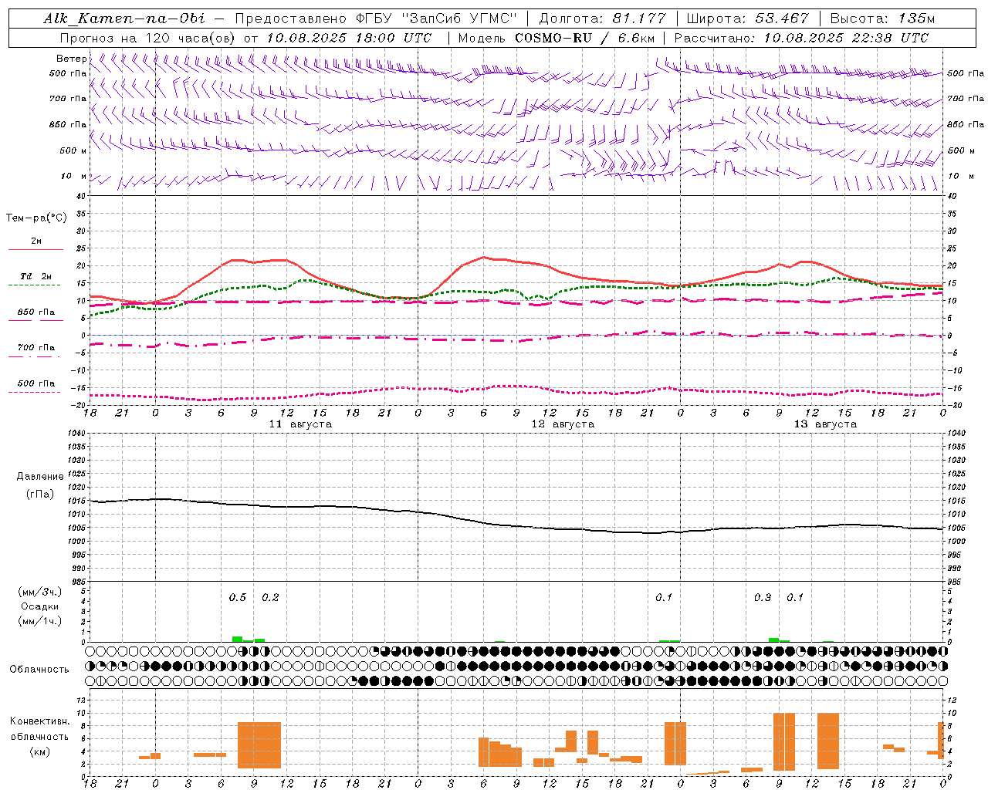Click the precipitation value 0.3
The width and height of the screenshot is (988, 790).
(763, 597)
